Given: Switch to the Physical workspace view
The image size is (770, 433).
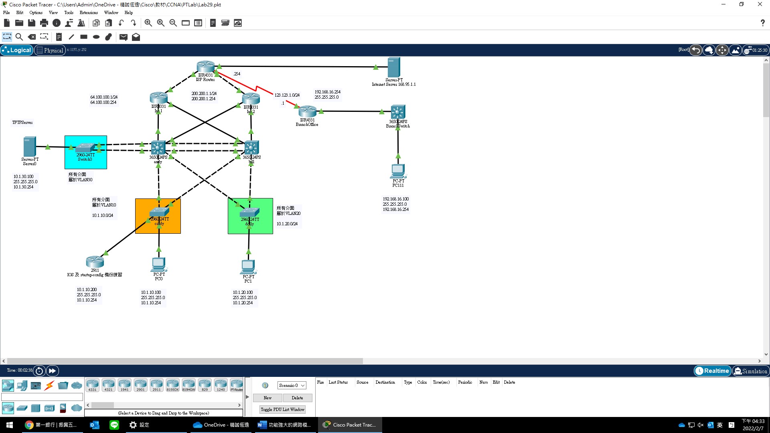Looking at the screenshot, I should coord(50,50).
